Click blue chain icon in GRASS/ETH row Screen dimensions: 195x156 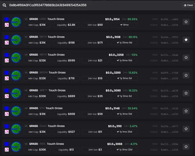pos(7,108)
